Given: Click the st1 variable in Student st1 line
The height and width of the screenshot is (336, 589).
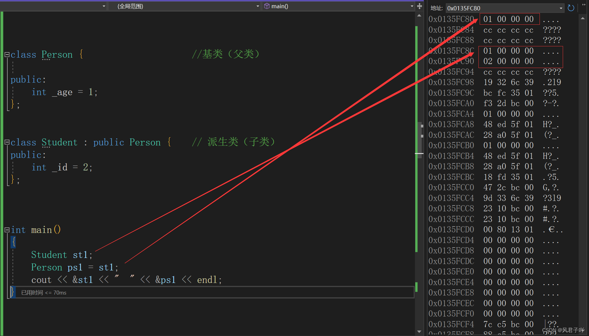Looking at the screenshot, I should pyautogui.click(x=80, y=255).
